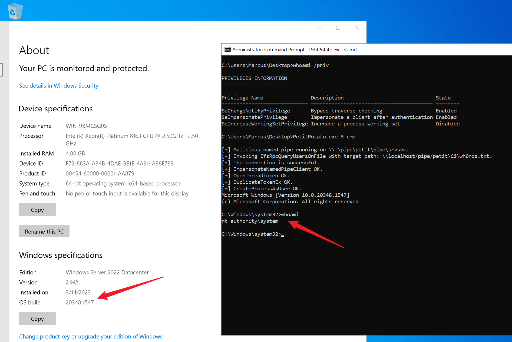This screenshot has height=342, width=512.
Task: Select the System type value text
Action: [123, 184]
